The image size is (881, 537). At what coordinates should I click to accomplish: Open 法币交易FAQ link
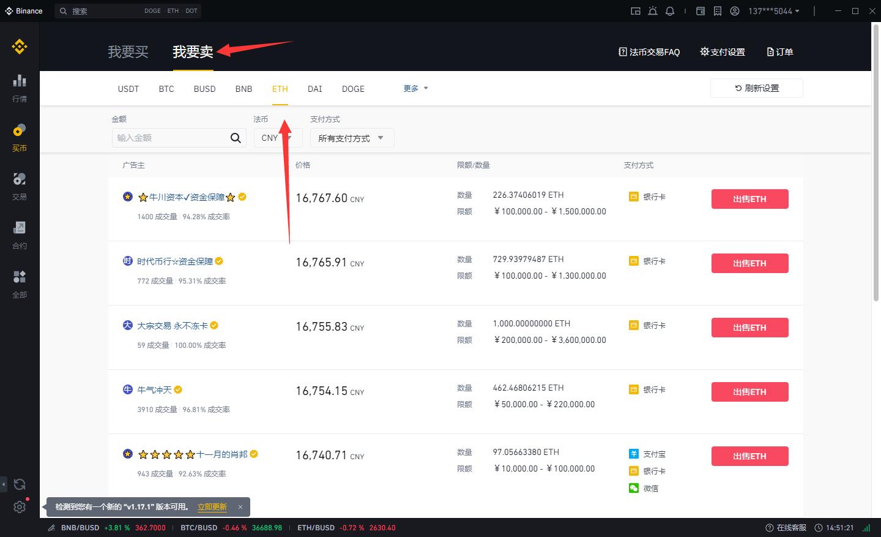pos(649,52)
